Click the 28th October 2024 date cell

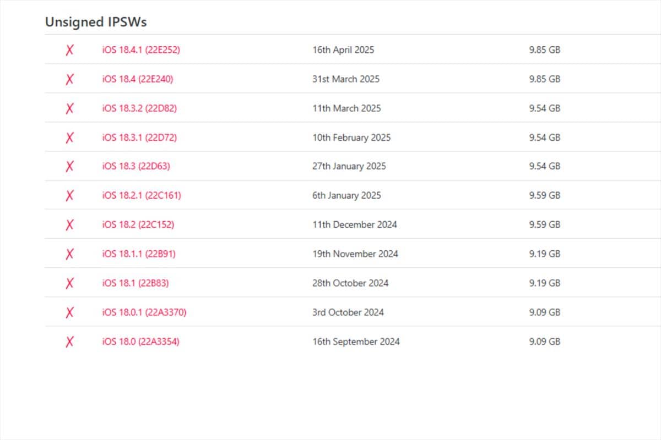click(350, 283)
